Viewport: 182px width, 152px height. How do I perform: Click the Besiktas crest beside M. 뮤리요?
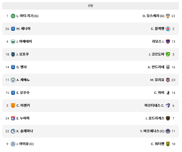coord(168,80)
